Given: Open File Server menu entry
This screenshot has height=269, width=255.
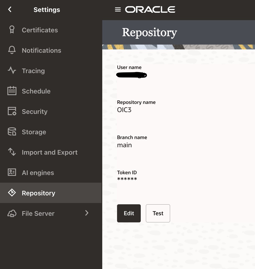Looking at the screenshot, I should 51,213.
